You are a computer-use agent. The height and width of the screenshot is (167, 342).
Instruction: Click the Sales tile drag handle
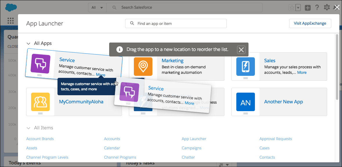click(246, 78)
